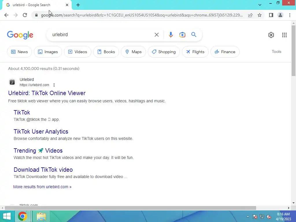Click the scroll down arrow
Image resolution: width=296 pixels, height=222 pixels.
pos(293,203)
